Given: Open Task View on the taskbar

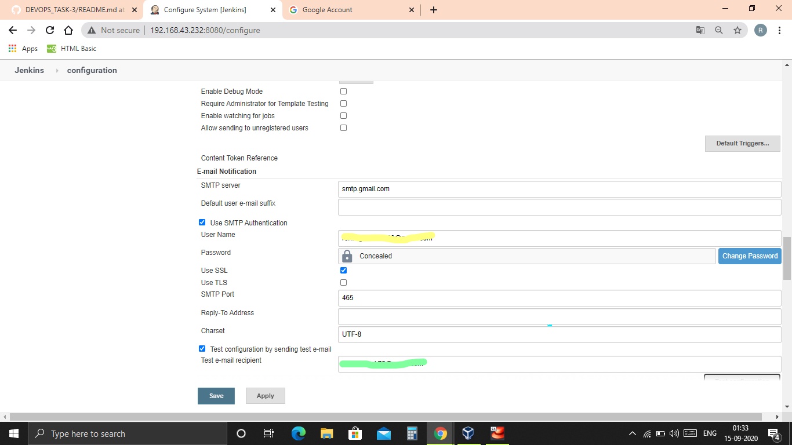Looking at the screenshot, I should pos(269,433).
